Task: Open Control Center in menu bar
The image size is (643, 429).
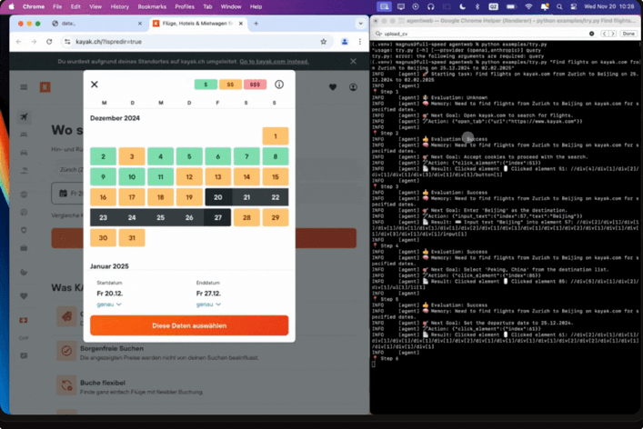Action: 573,6
